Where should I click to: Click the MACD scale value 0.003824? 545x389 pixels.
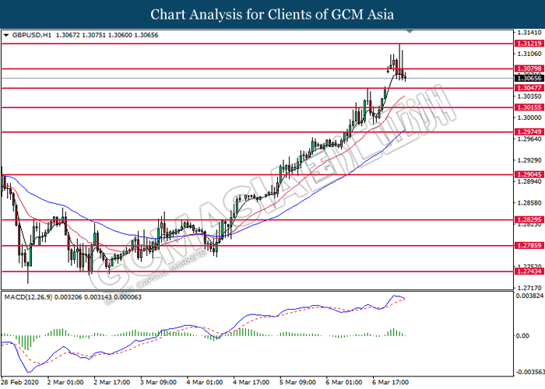coord(529,296)
